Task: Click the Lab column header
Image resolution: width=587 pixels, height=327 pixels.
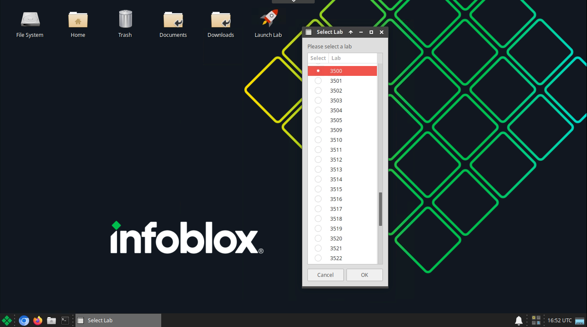Action: coord(352,58)
